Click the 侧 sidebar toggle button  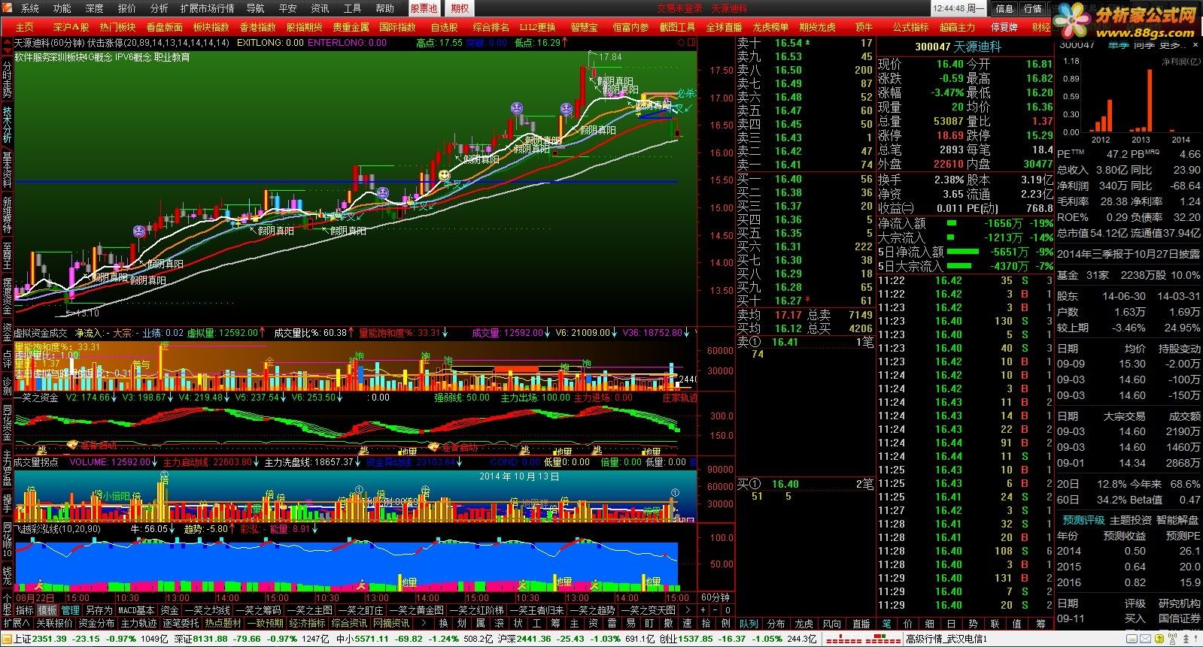pyautogui.click(x=725, y=624)
